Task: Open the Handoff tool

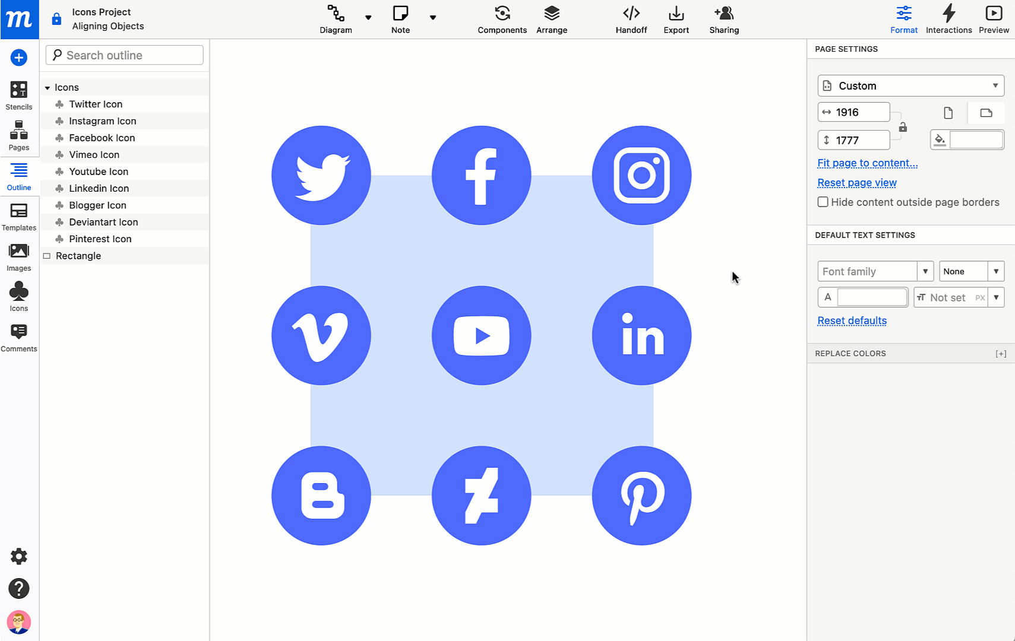Action: tap(631, 19)
